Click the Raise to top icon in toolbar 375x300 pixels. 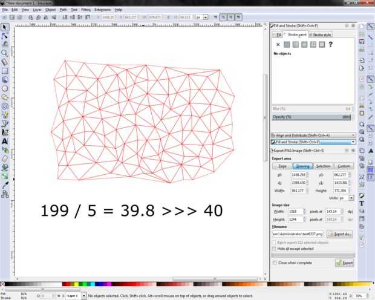pyautogui.click(x=88, y=17)
